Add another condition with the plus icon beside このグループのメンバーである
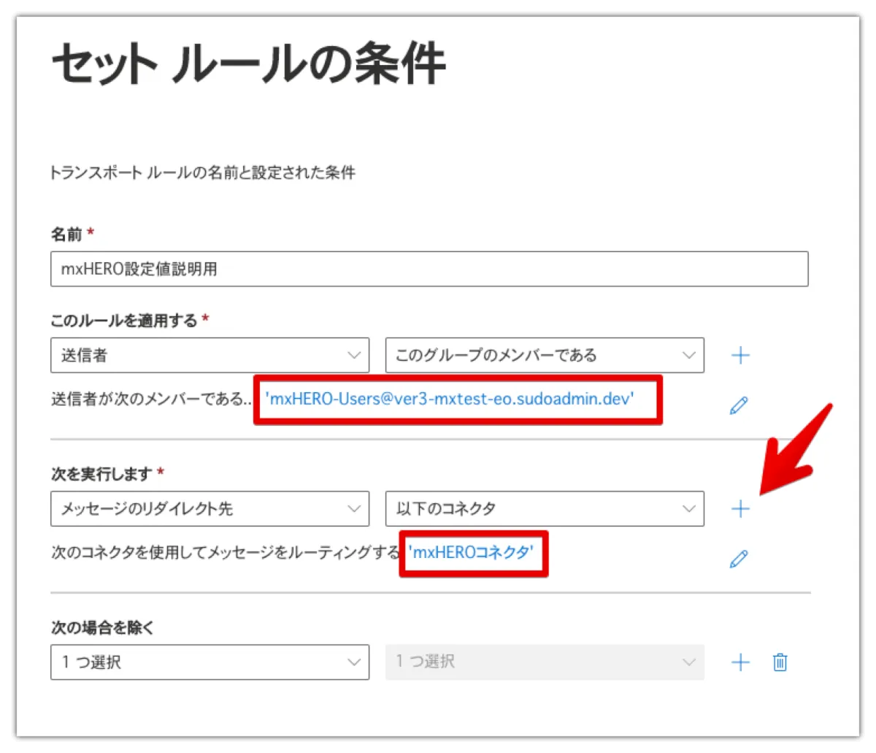876x753 pixels. coord(740,356)
